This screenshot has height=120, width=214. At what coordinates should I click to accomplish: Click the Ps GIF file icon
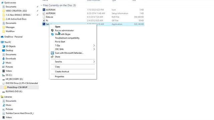44,20
